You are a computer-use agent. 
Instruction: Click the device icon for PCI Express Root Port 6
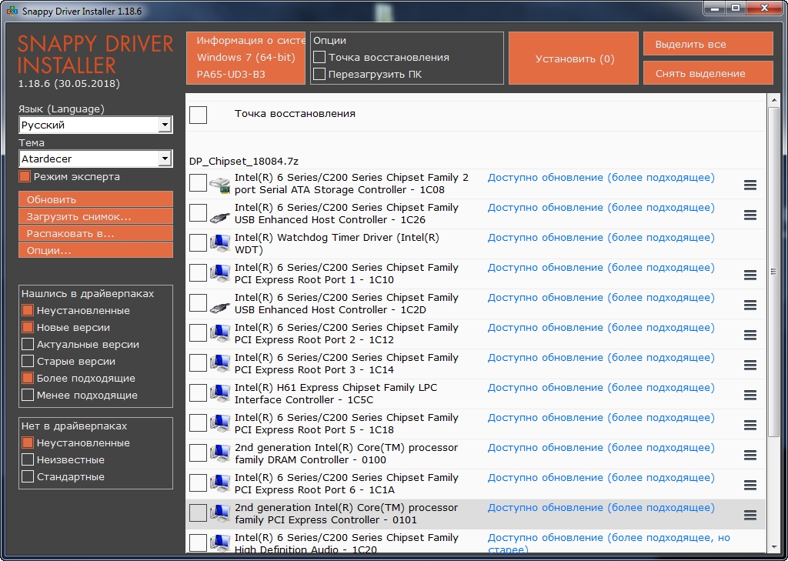pos(219,484)
